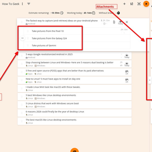Viewport: 152px width, 152px height.
Task: Click drag handle of Windows secure boot task
Action: [22, 105]
